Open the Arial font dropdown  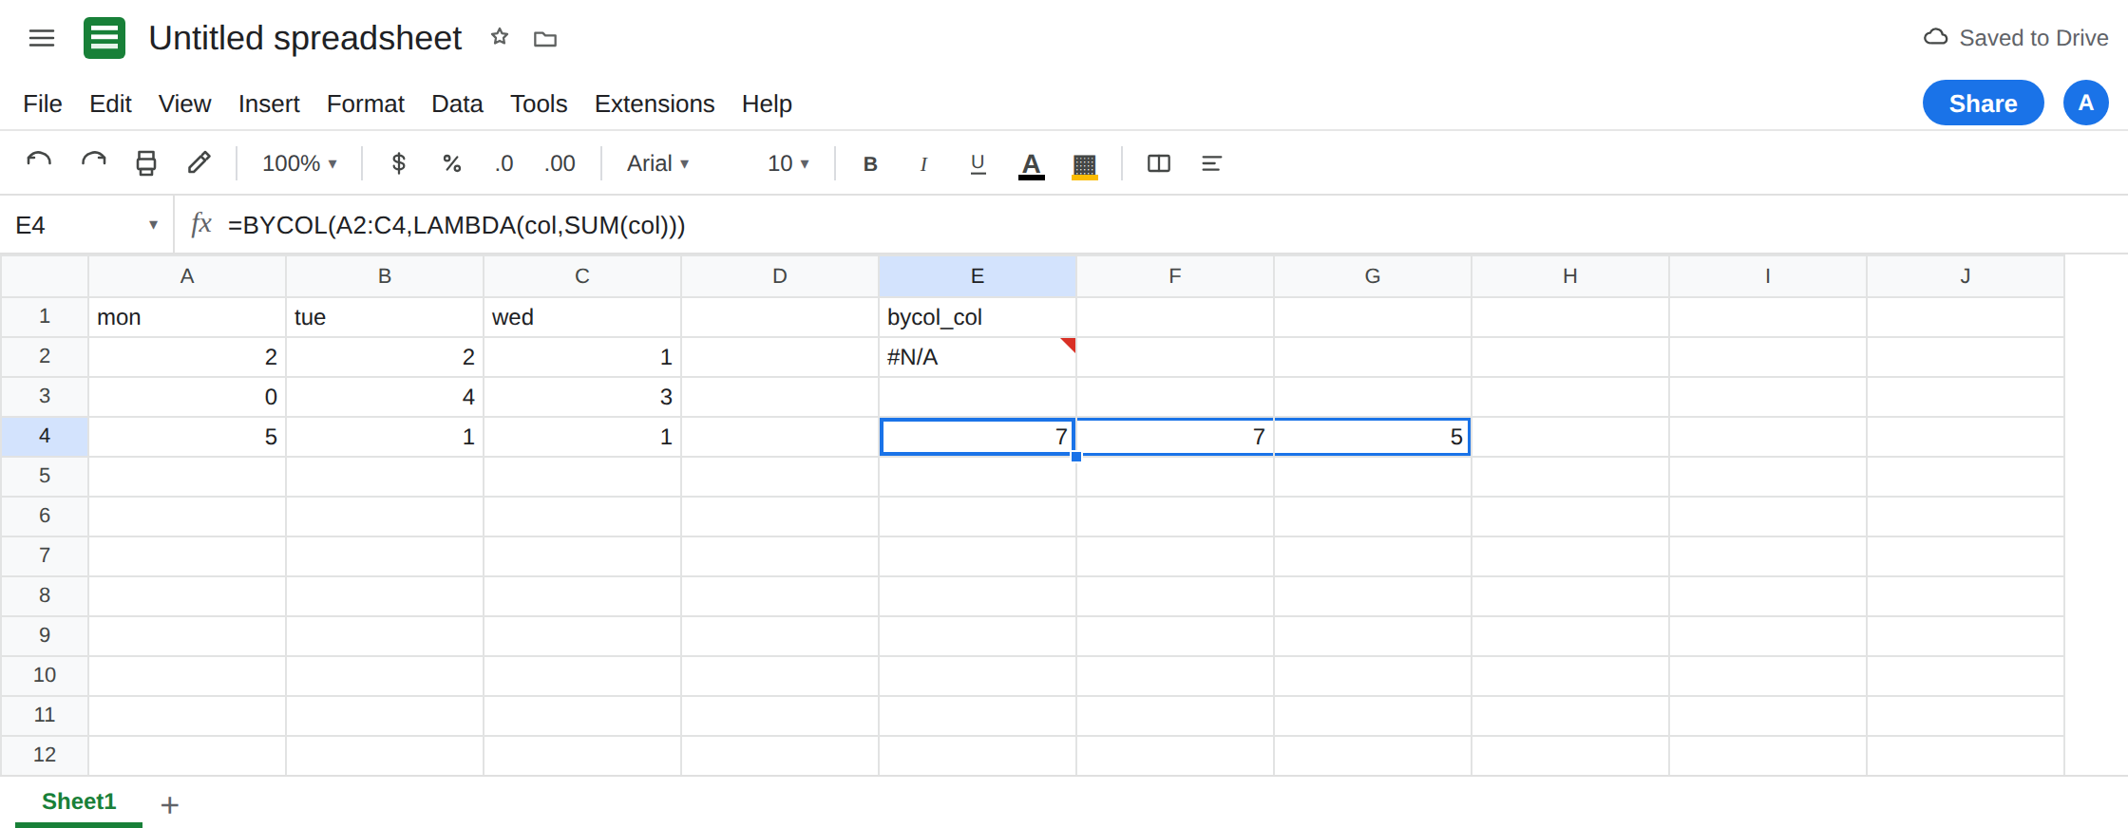point(657,163)
